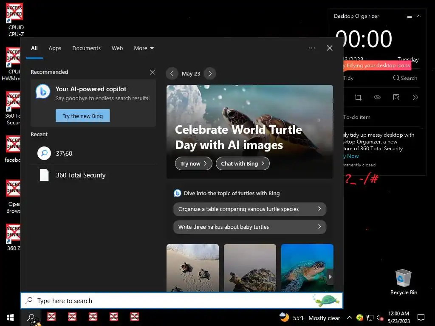Open the Desktop Organizer hamburger menu
The image size is (435, 326).
(410, 17)
